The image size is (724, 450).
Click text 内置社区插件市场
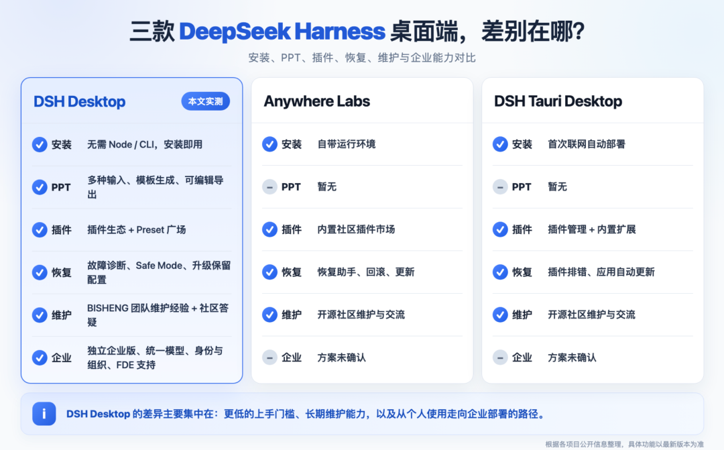356,229
